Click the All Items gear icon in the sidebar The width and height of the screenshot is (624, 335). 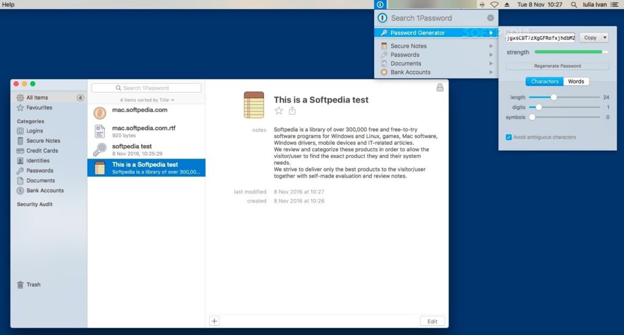coord(20,98)
